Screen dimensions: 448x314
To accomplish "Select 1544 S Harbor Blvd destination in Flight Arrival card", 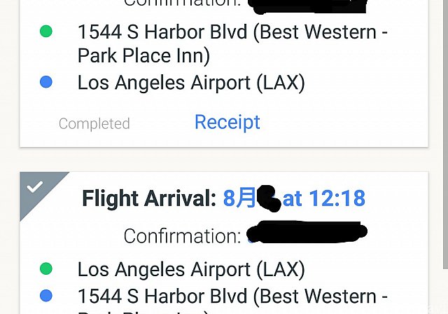I will (x=232, y=300).
